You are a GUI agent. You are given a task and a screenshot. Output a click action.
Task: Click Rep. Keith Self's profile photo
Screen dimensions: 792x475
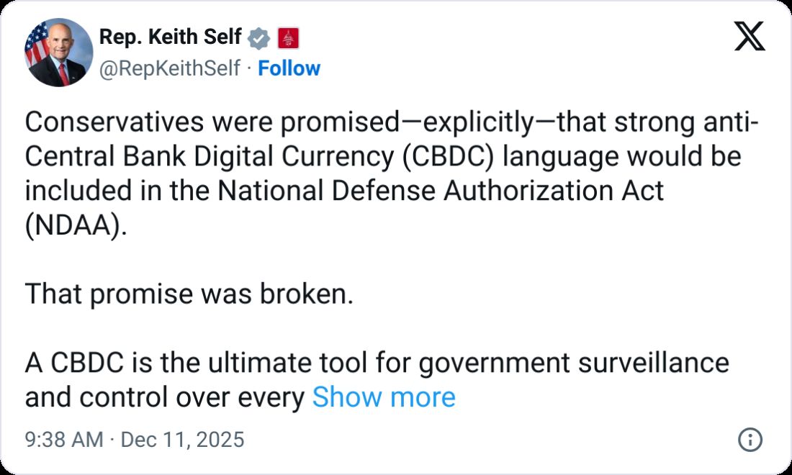click(58, 53)
